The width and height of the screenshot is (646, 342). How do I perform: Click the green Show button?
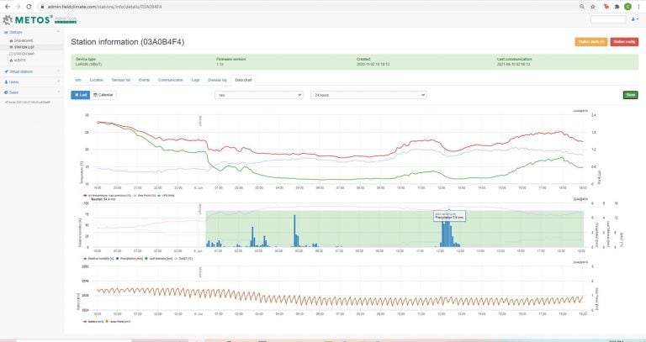[x=630, y=95]
